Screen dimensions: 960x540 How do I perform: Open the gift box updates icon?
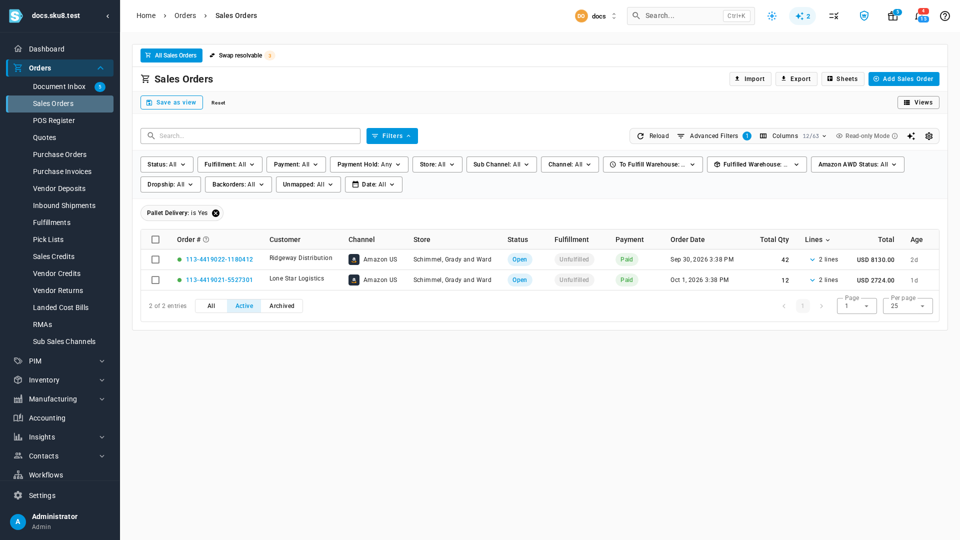(x=892, y=16)
